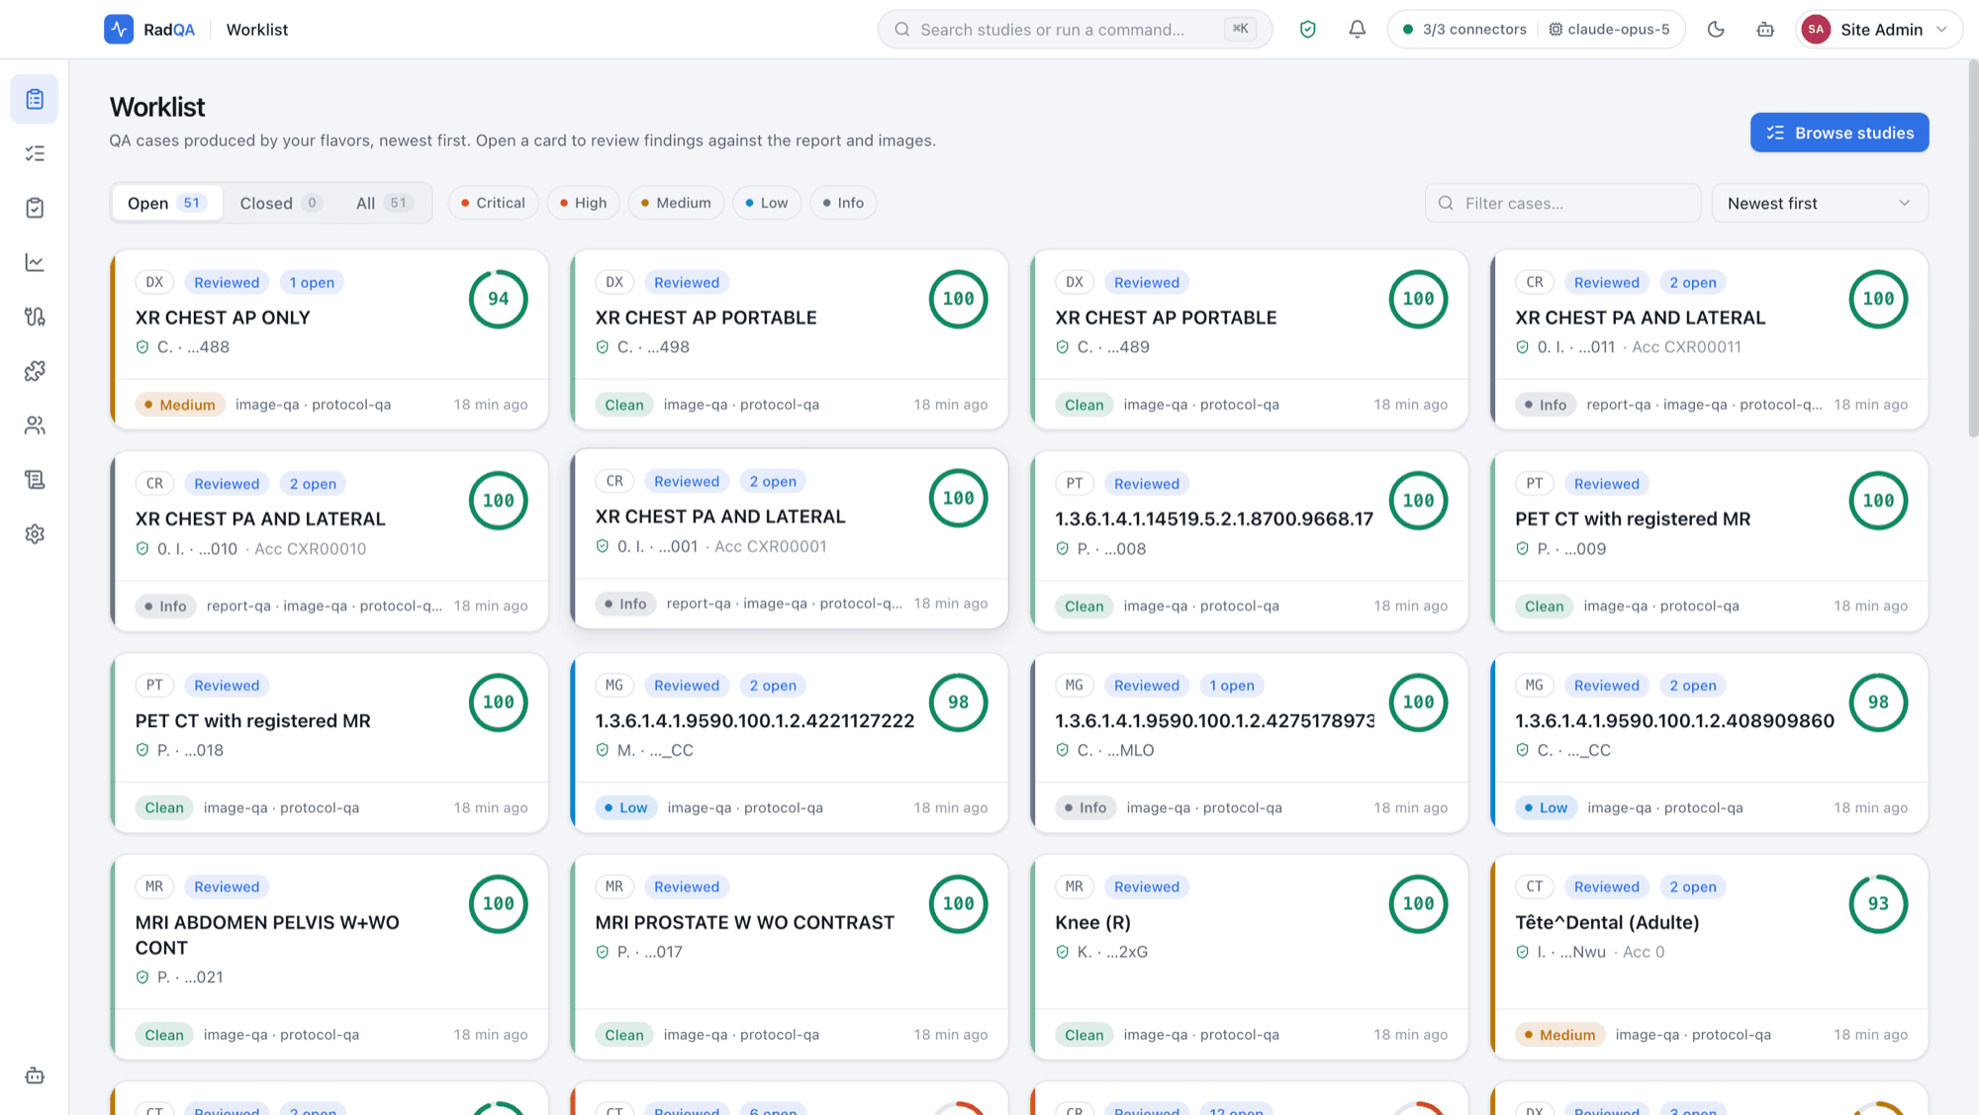Click the Clean badge on XR CHEST AP PORTABLE ...498

pyautogui.click(x=624, y=405)
